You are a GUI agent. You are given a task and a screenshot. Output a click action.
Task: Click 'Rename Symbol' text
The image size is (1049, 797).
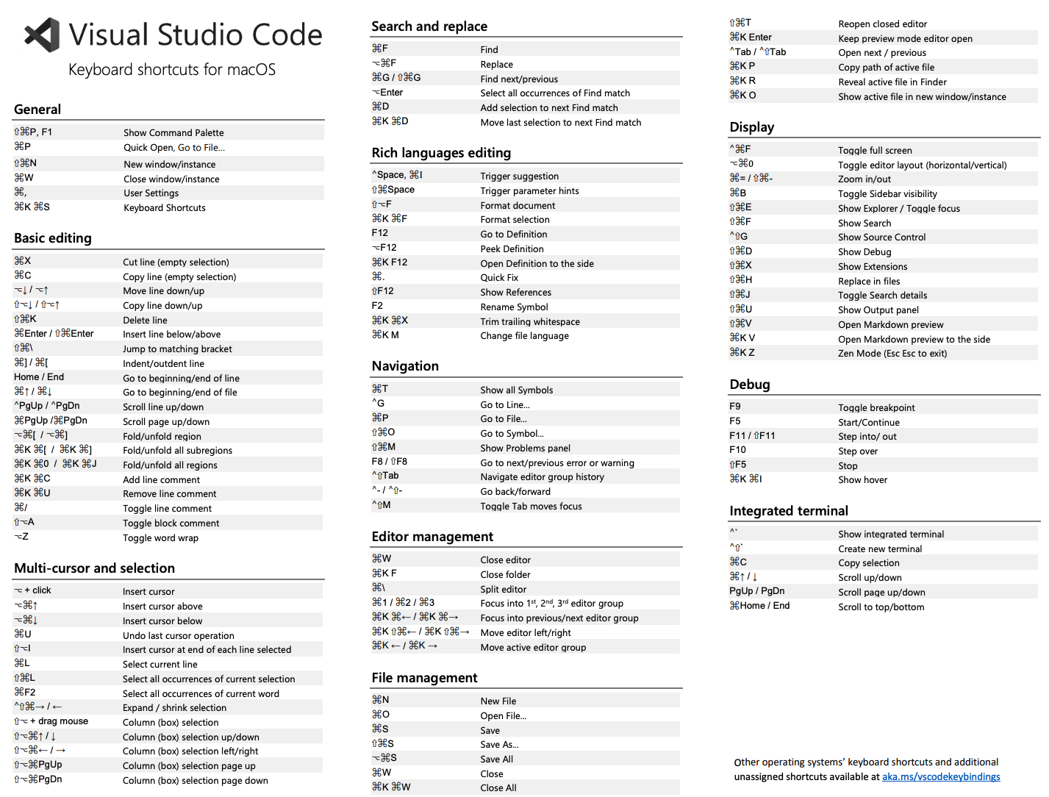pyautogui.click(x=515, y=307)
